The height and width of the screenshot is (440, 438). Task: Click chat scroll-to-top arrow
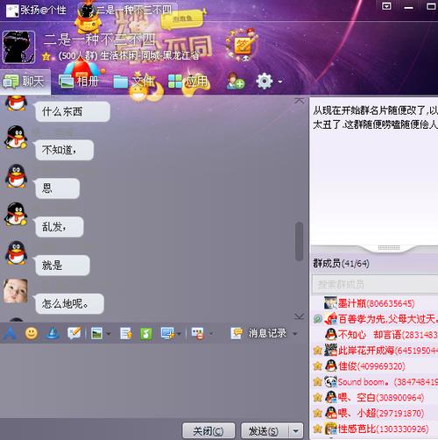tap(299, 101)
